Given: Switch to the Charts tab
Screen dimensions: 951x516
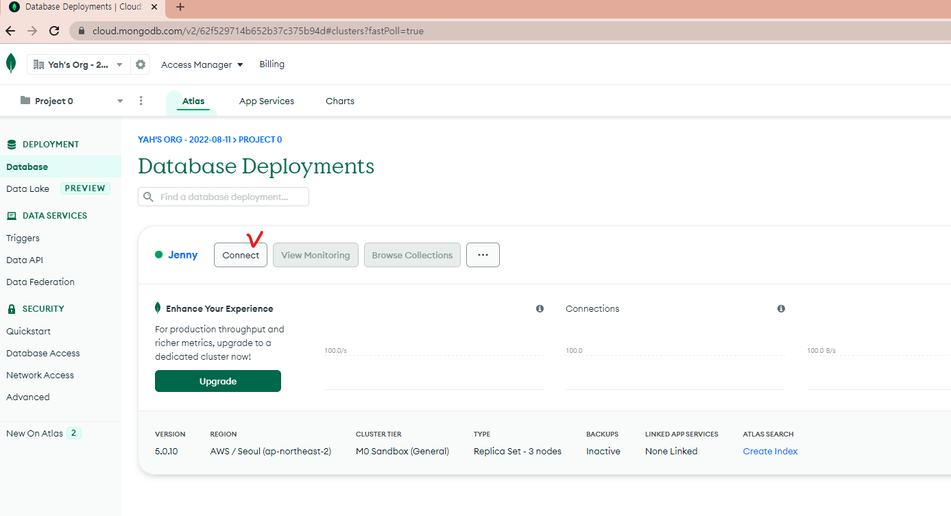Looking at the screenshot, I should pyautogui.click(x=340, y=101).
